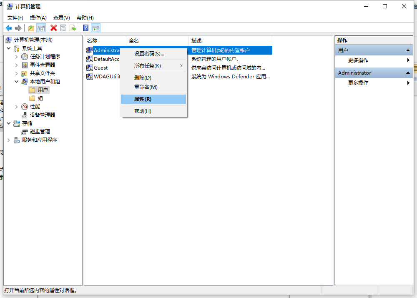Click the blue Back arrow in toolbar
This screenshot has width=417, height=298.
click(9, 28)
